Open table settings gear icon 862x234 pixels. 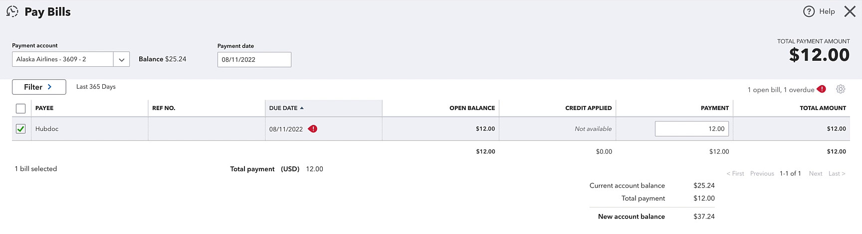(841, 89)
